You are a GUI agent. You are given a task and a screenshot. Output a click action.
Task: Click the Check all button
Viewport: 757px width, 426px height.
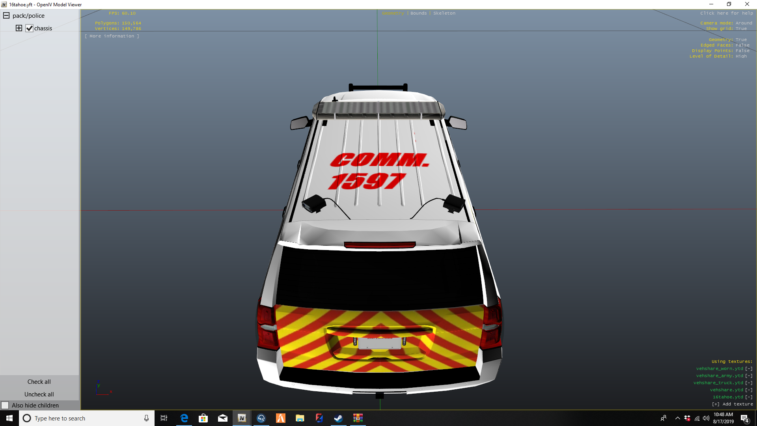click(39, 382)
